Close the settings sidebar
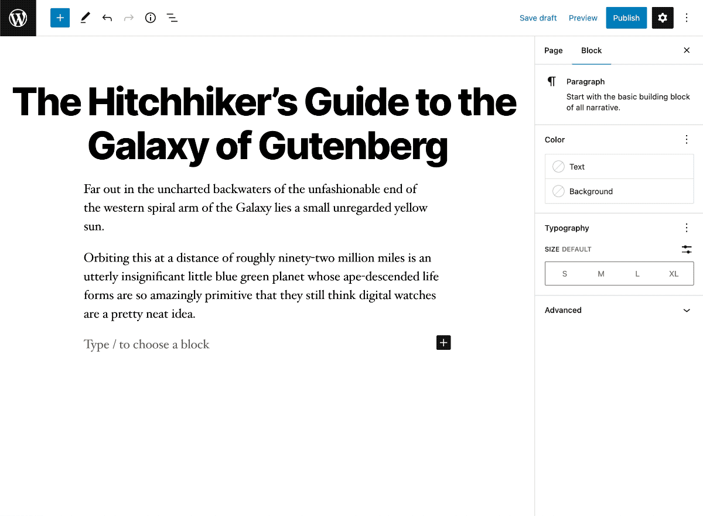This screenshot has width=703, height=516. tap(687, 50)
